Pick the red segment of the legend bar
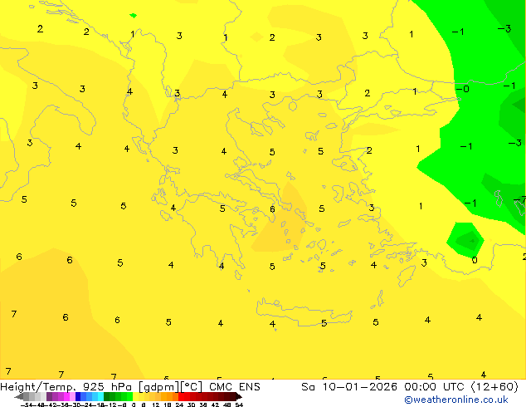Image resolution: width=526 pixels, height=407 pixels. [196, 397]
